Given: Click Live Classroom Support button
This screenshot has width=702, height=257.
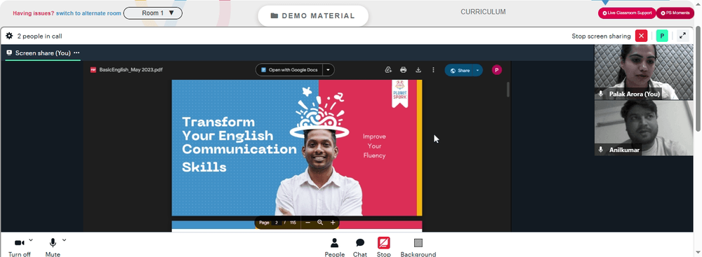Looking at the screenshot, I should 627,13.
